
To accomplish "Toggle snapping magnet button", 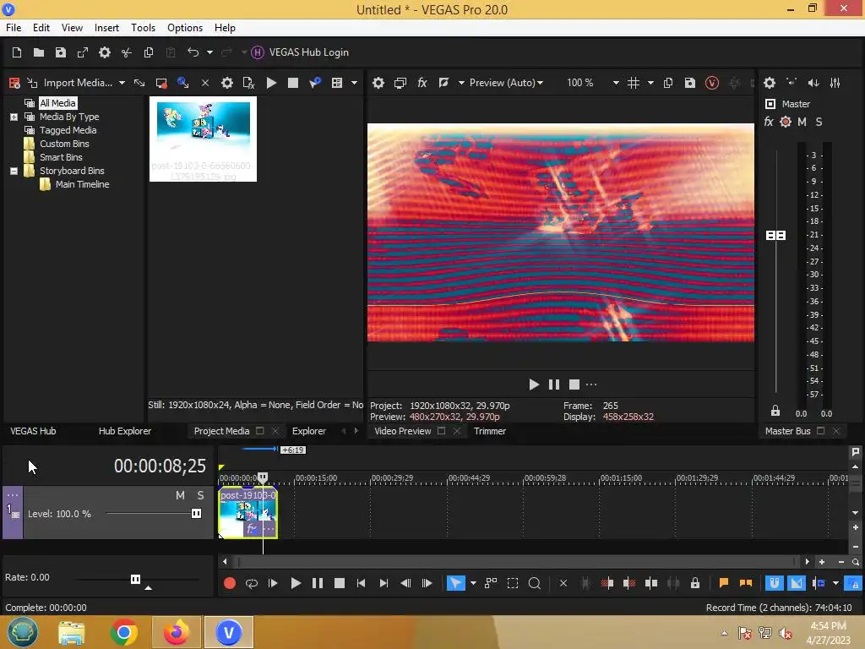I will tap(775, 583).
